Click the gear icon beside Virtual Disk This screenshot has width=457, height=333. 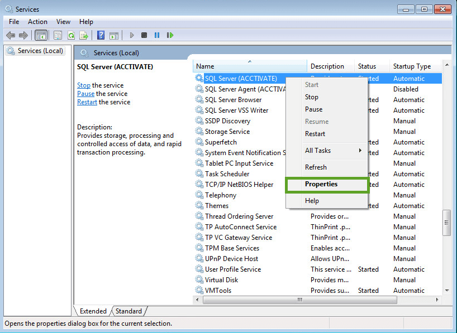199,280
